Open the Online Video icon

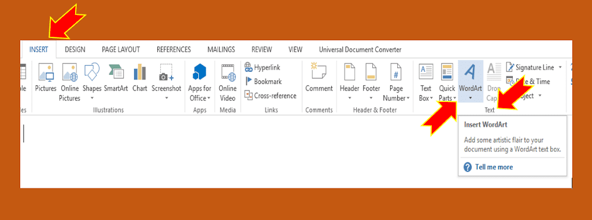228,72
